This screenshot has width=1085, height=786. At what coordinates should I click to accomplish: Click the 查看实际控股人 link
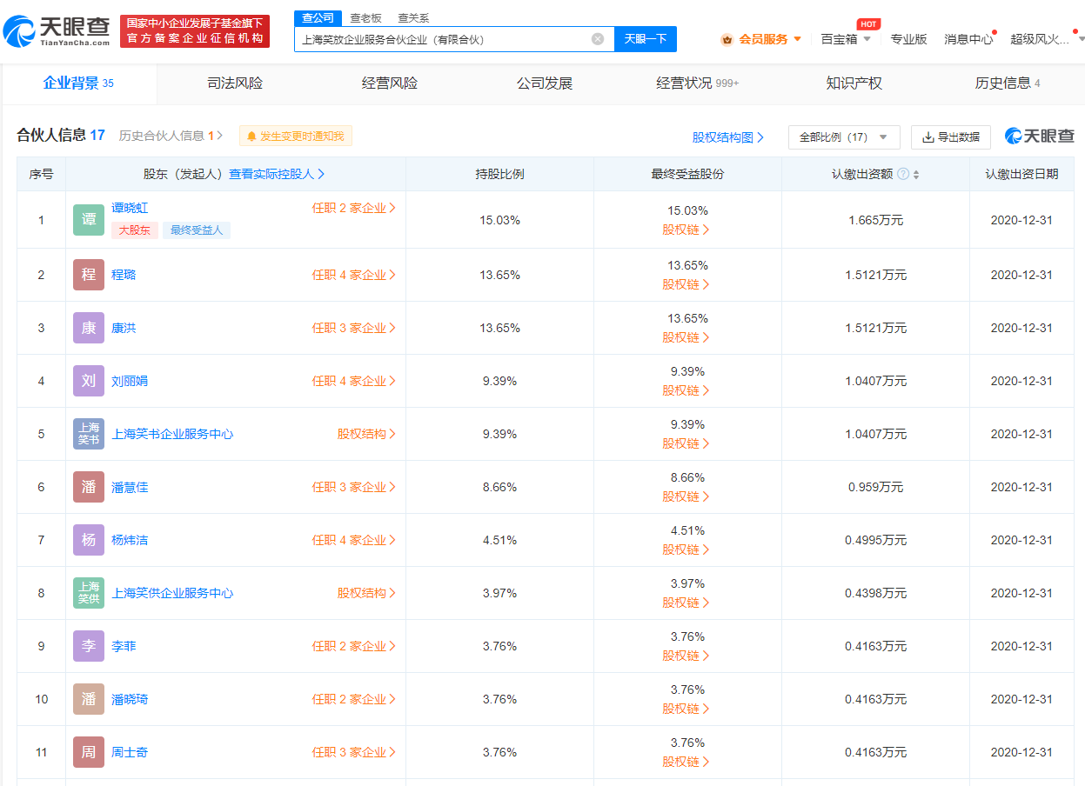(x=277, y=174)
